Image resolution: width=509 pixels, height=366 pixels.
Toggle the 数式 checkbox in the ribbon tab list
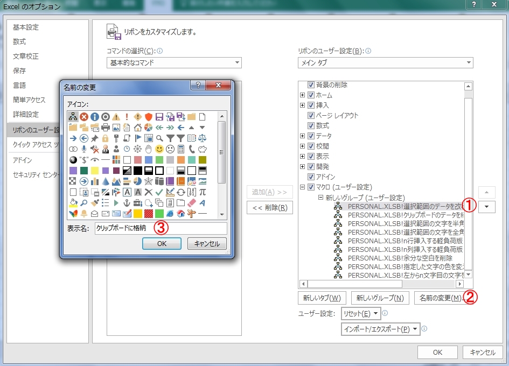[x=311, y=125]
